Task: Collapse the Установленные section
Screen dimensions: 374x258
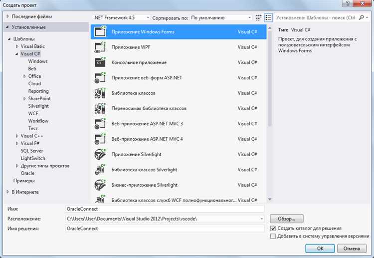Action: click(x=7, y=27)
